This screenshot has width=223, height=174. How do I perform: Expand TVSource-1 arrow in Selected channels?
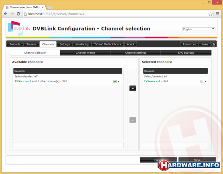pos(205,81)
